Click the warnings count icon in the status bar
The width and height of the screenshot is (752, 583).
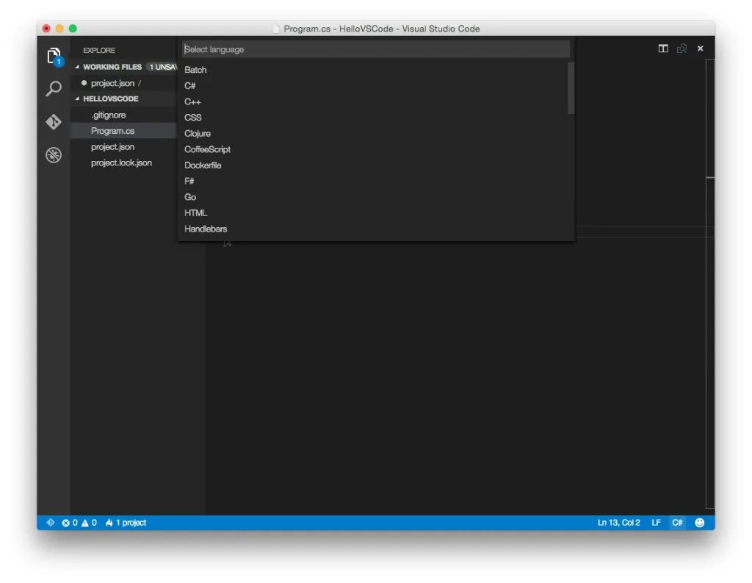point(89,523)
